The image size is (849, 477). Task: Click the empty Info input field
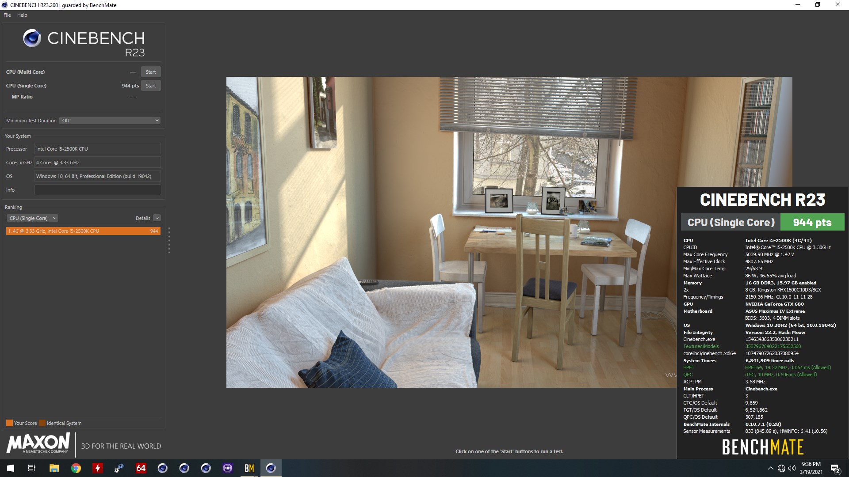coord(98,190)
